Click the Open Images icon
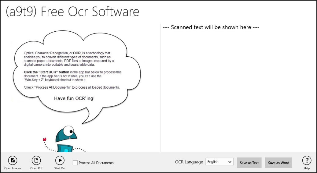The image size is (317, 173). point(13,160)
